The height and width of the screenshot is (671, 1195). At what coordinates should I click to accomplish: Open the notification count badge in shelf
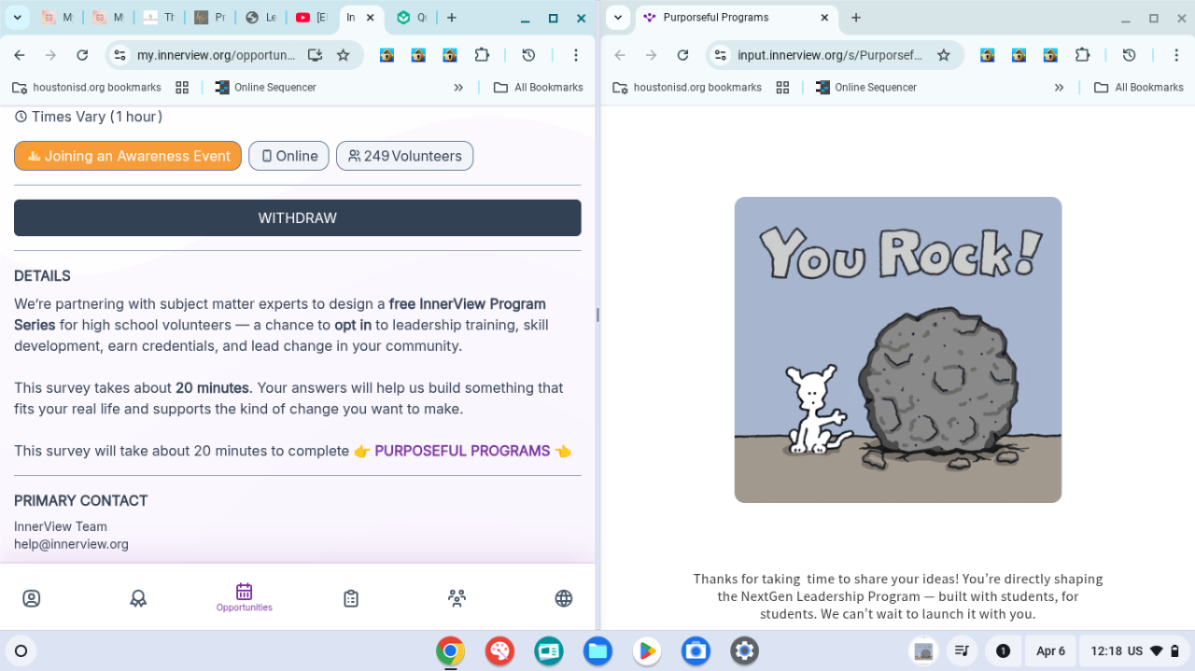(1003, 650)
